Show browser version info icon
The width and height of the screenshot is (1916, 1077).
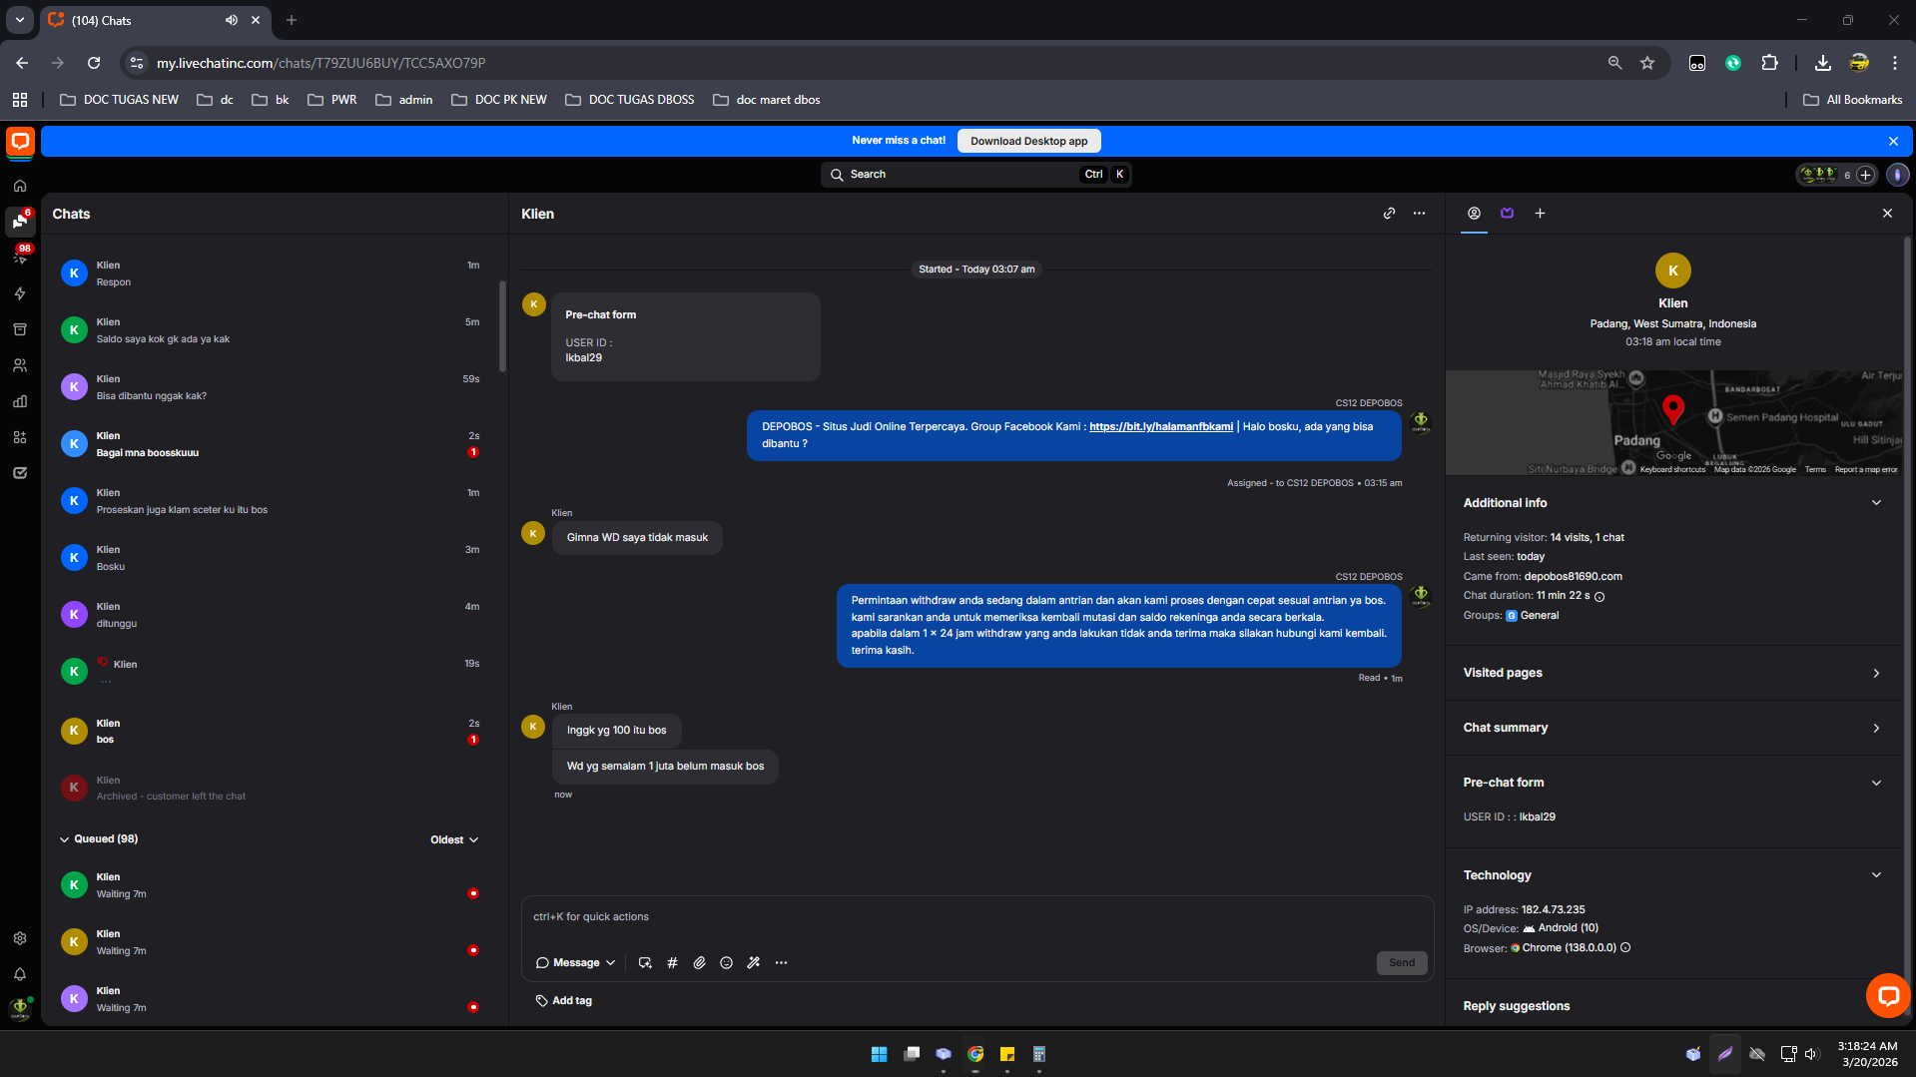pyautogui.click(x=1625, y=948)
